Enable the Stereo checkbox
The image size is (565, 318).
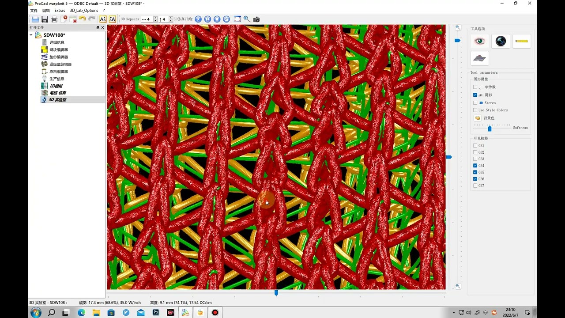click(475, 103)
